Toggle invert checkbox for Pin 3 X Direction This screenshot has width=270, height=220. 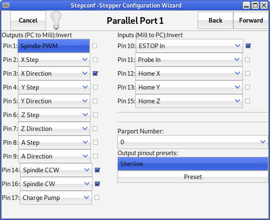pos(95,73)
